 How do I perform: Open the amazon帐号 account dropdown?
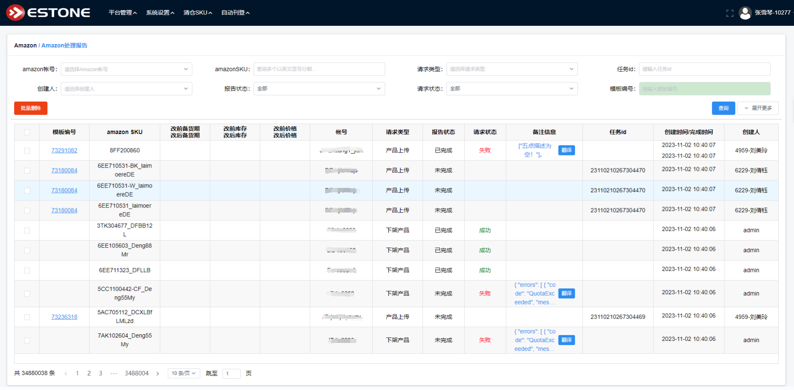pos(126,69)
